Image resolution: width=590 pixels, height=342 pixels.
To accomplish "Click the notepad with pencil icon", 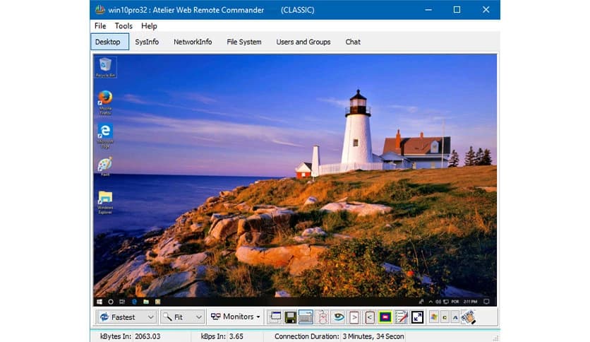I will click(x=402, y=317).
